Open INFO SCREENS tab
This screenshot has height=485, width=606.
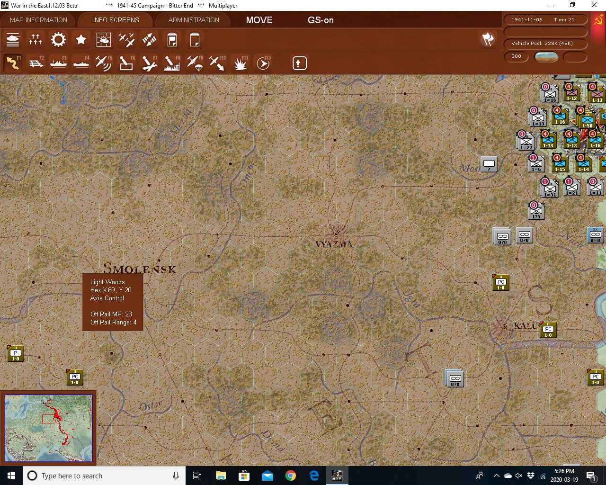116,20
